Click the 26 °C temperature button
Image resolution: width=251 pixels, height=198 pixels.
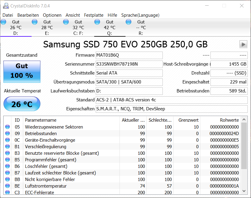pos(22,104)
